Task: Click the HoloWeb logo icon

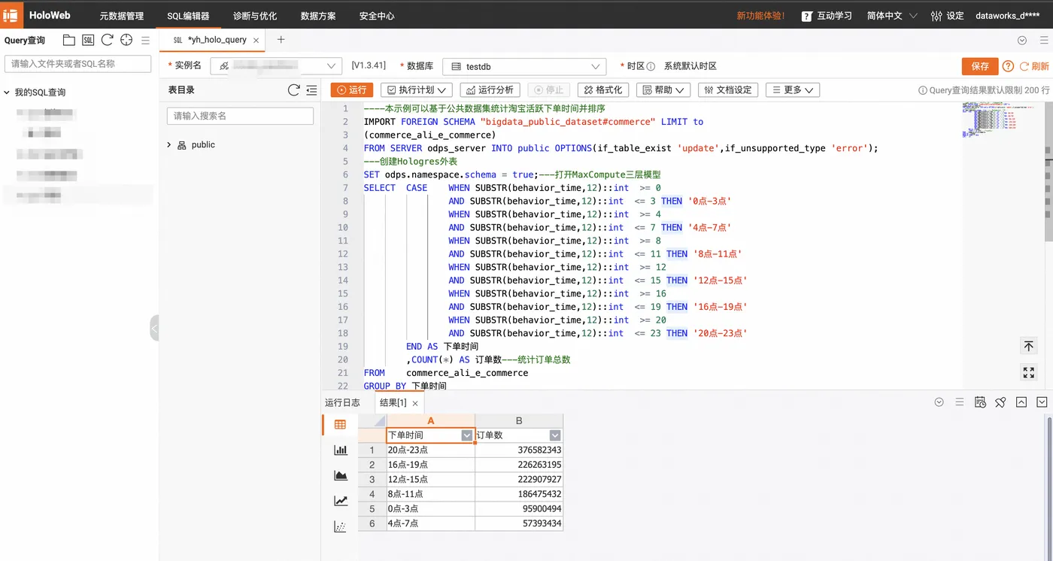Action: point(11,15)
